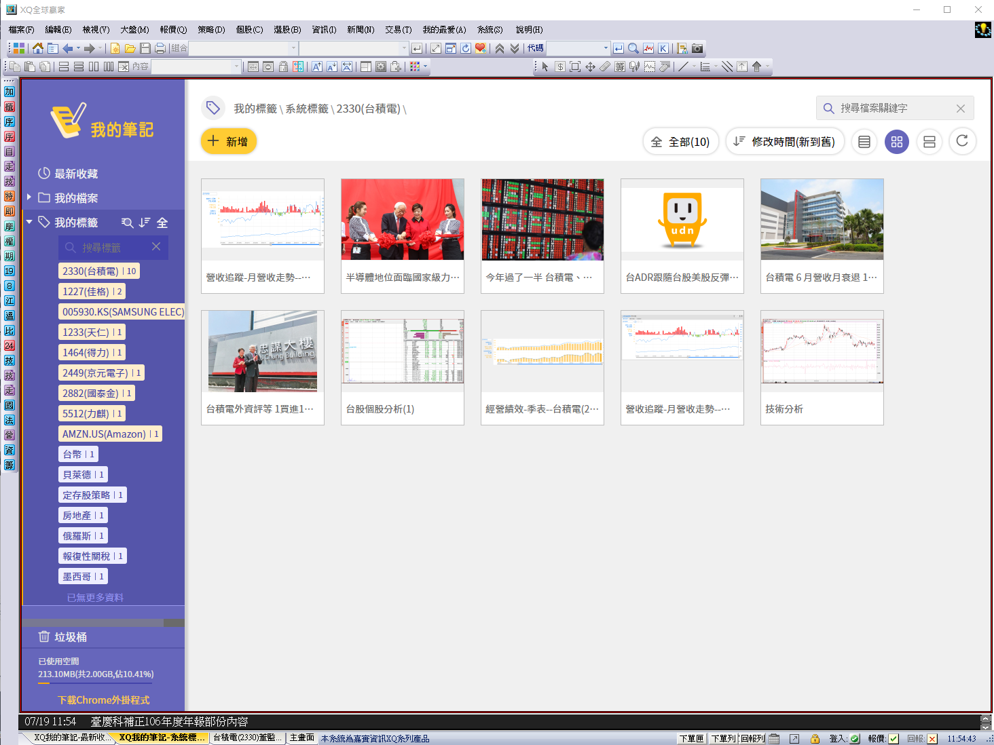
Task: Click the reload circular arrow button
Action: pyautogui.click(x=962, y=141)
